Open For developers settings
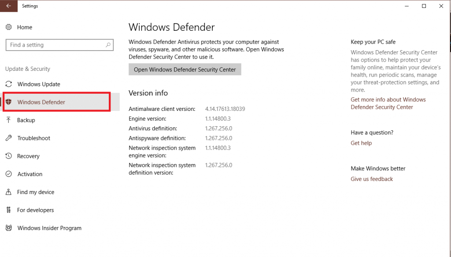 (35, 210)
